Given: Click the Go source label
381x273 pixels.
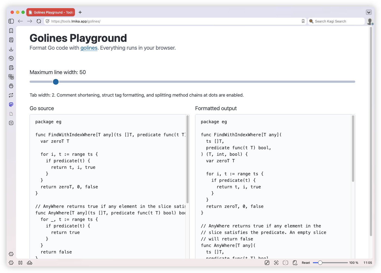Looking at the screenshot, I should click(x=42, y=108).
